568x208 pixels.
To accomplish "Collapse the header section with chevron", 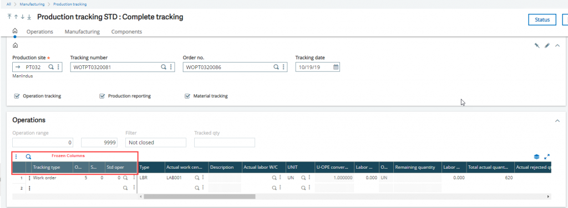I will 557,45.
